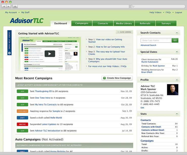Open Brian ONeill contact link
The image size is (187, 155).
click(x=147, y=72)
